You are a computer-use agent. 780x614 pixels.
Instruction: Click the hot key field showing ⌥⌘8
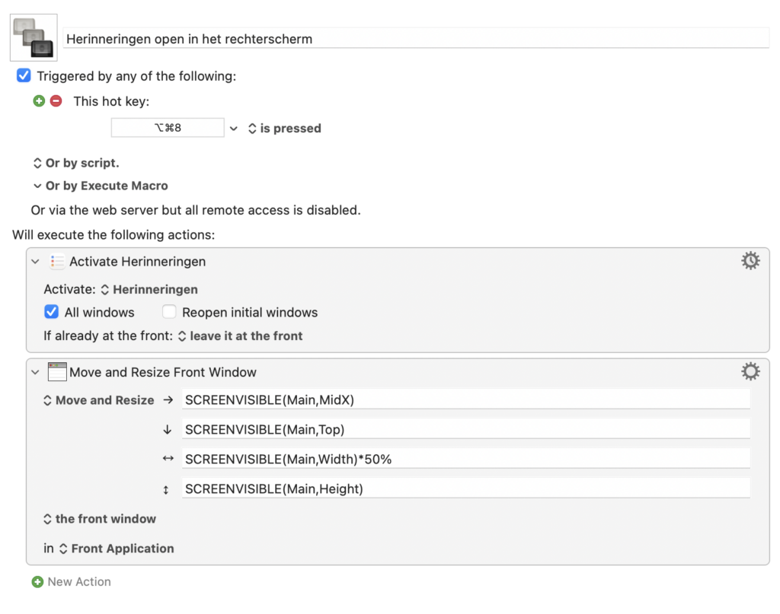pyautogui.click(x=168, y=128)
